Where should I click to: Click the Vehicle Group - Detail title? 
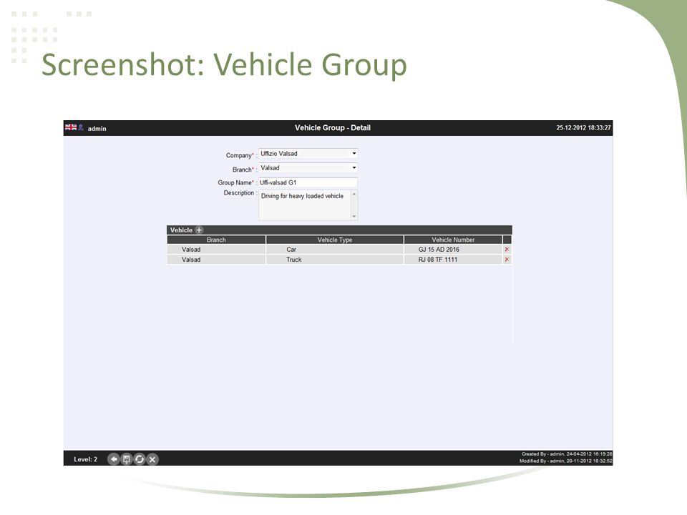point(333,127)
